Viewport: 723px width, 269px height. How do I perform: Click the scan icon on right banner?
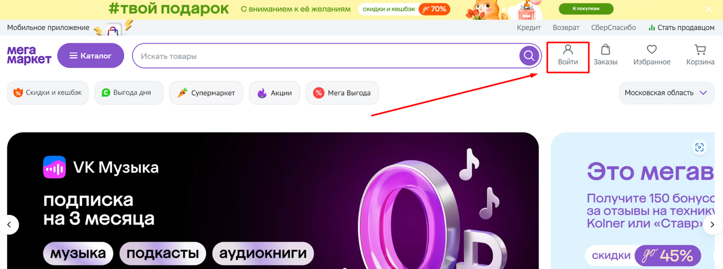(x=700, y=147)
